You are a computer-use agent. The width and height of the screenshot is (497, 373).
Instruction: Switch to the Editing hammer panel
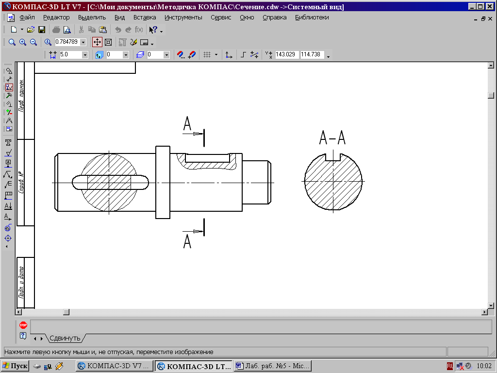click(x=9, y=96)
